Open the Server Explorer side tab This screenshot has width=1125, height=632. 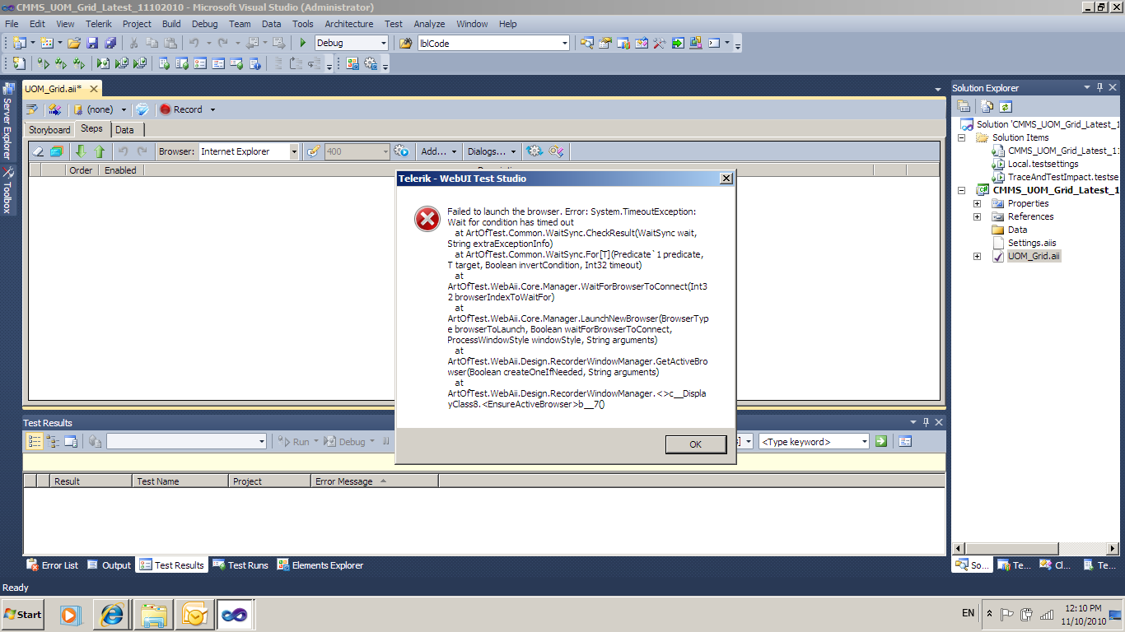coord(7,122)
